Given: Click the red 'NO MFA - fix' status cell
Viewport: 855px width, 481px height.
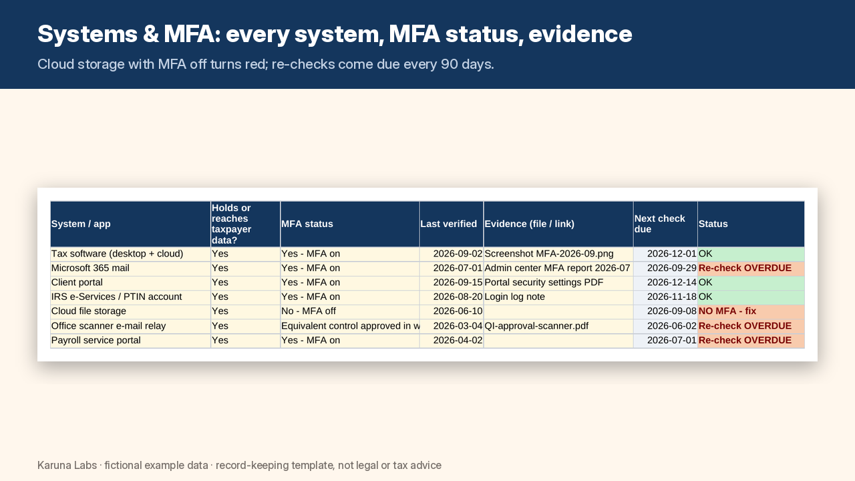Looking at the screenshot, I should pyautogui.click(x=751, y=312).
